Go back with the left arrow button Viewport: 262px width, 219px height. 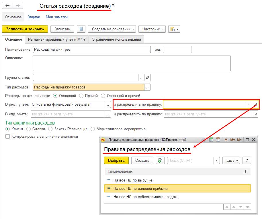click(x=7, y=6)
